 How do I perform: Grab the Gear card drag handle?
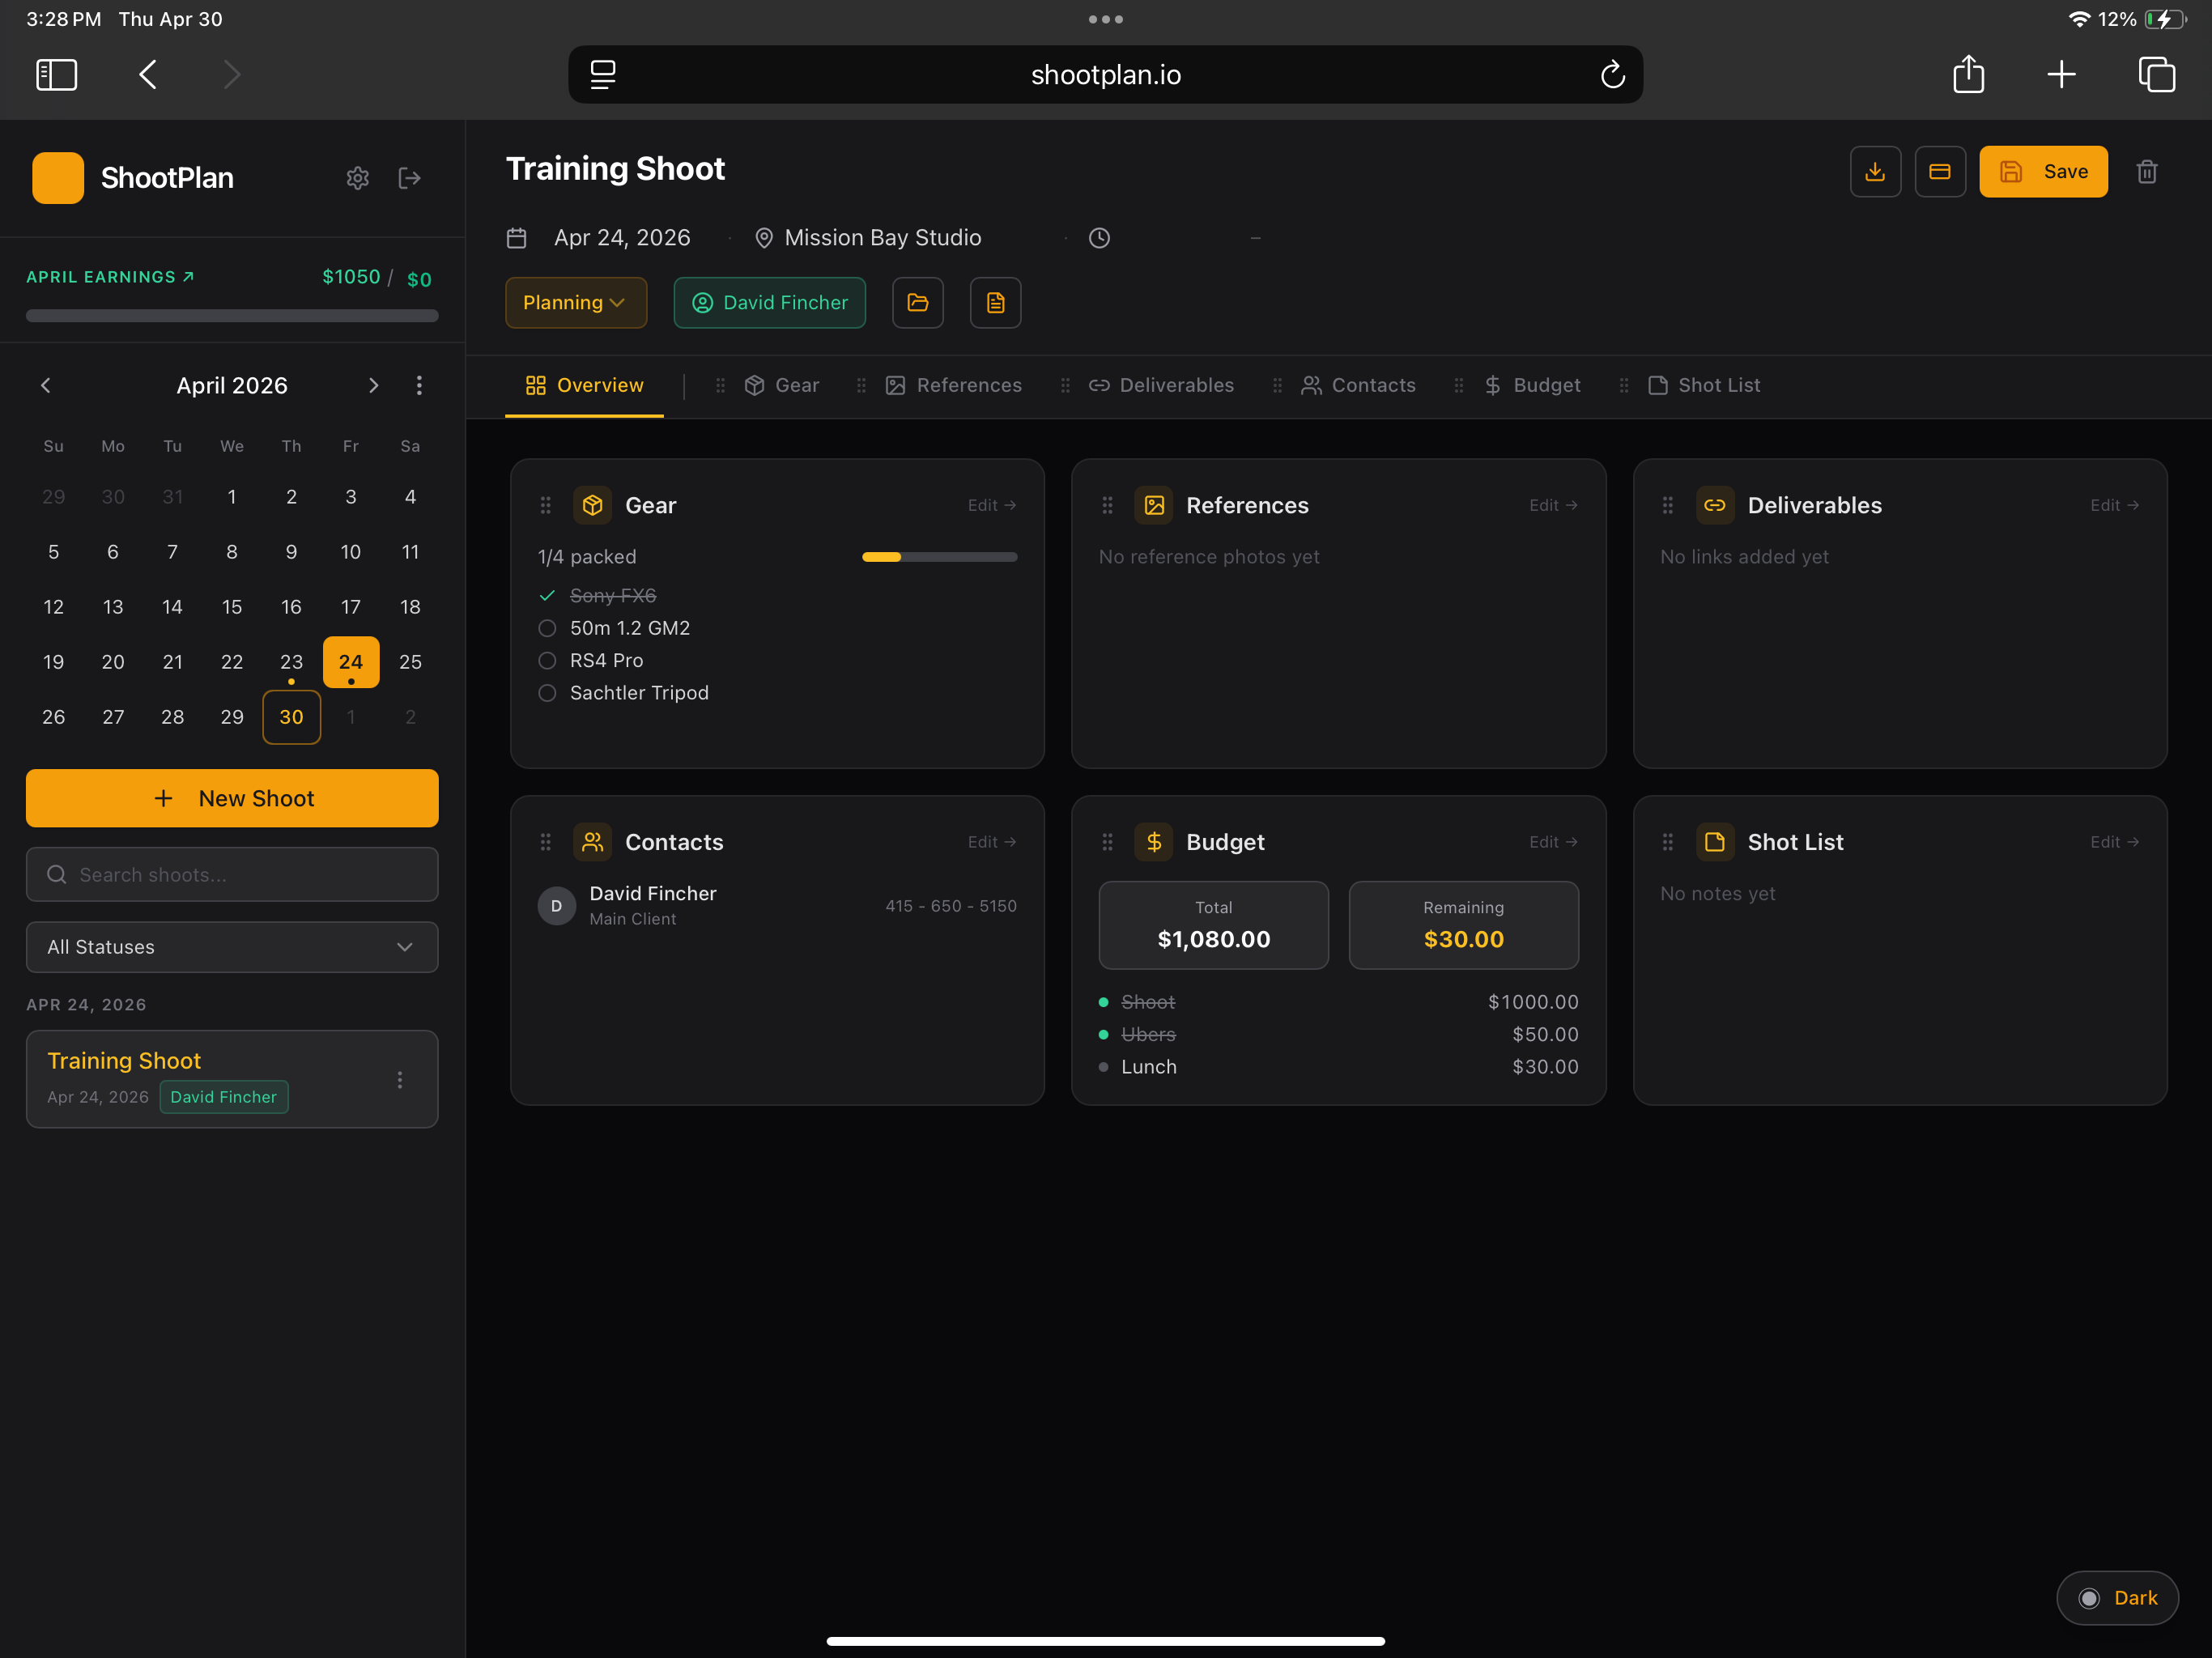tap(546, 505)
